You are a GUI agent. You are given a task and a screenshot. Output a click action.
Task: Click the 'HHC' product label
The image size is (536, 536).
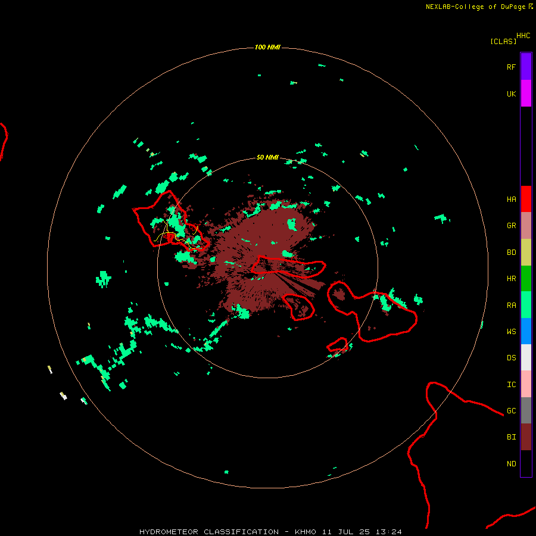click(x=523, y=36)
